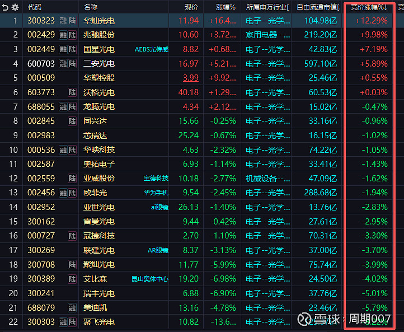Image resolution: width=404 pixels, height=332 pixels.
Task: Click market value 597.10亿
Action: pos(321,63)
